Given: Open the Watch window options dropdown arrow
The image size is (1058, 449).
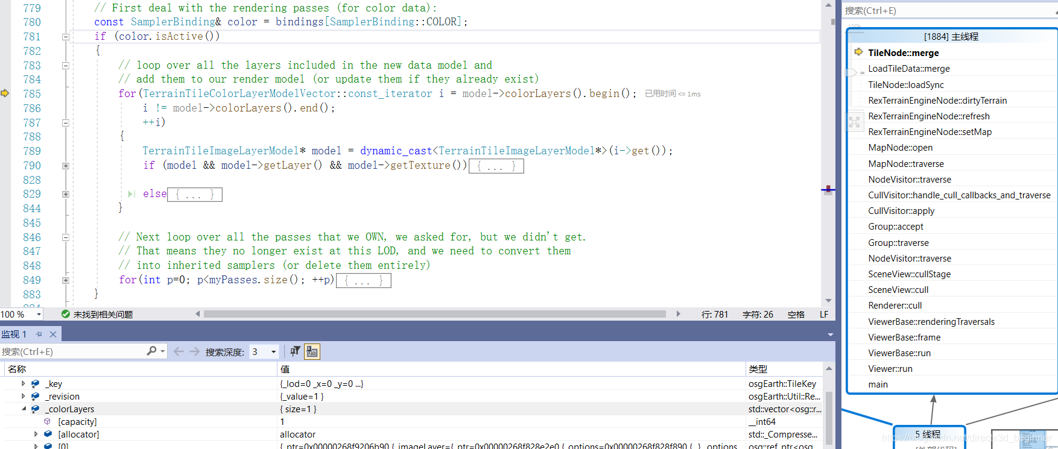Looking at the screenshot, I should [831, 334].
